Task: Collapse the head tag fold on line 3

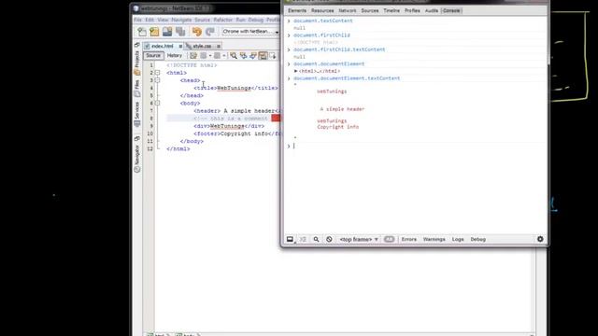Action: point(157,80)
